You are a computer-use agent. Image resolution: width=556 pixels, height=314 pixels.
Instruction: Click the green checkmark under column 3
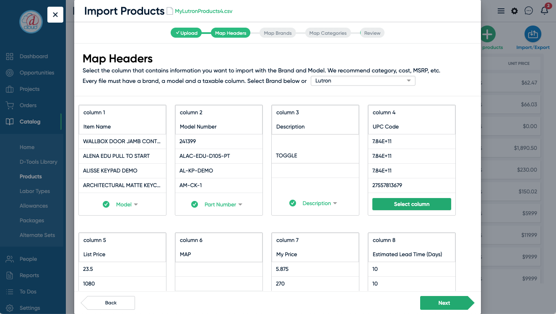(293, 203)
